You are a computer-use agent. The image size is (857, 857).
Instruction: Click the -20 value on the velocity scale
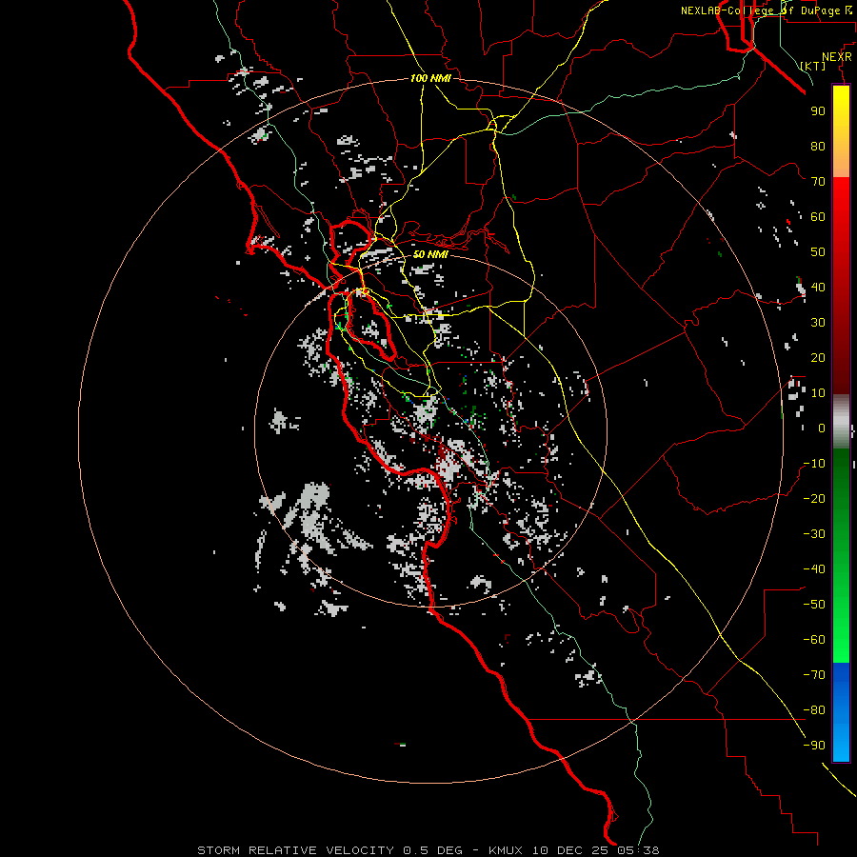coord(814,498)
